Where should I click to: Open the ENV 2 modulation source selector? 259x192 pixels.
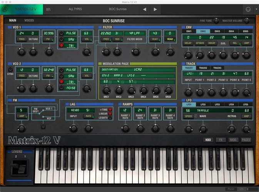[105, 76]
